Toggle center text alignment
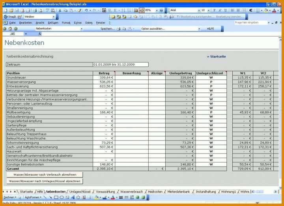Image resolution: width=284 pixels, height=206 pixels. coord(238,11)
